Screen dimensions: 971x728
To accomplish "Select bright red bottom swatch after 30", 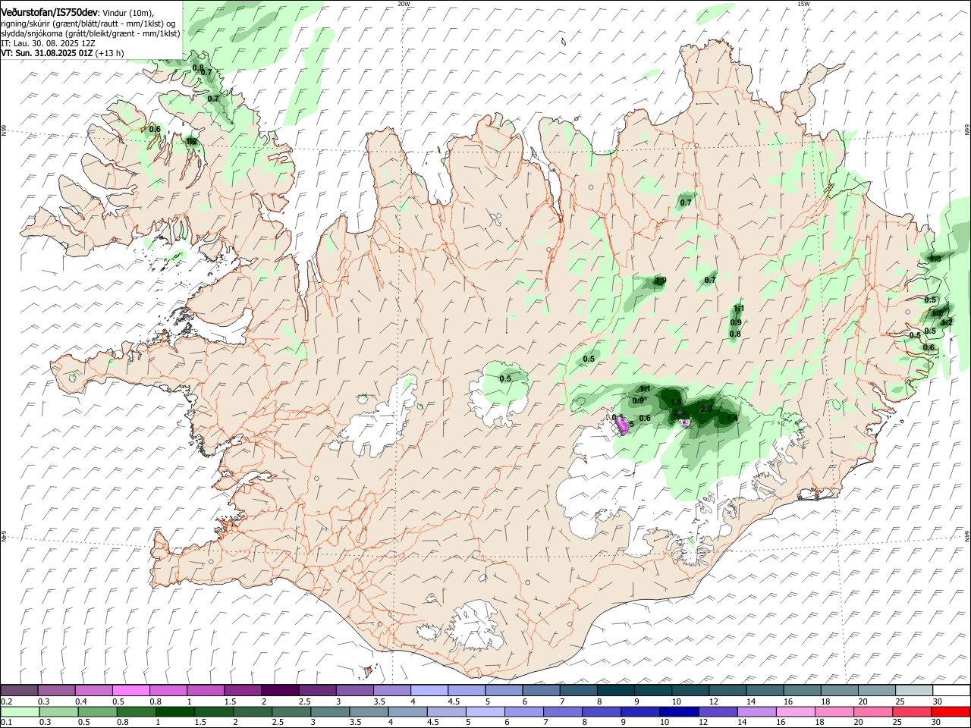I will [x=950, y=711].
